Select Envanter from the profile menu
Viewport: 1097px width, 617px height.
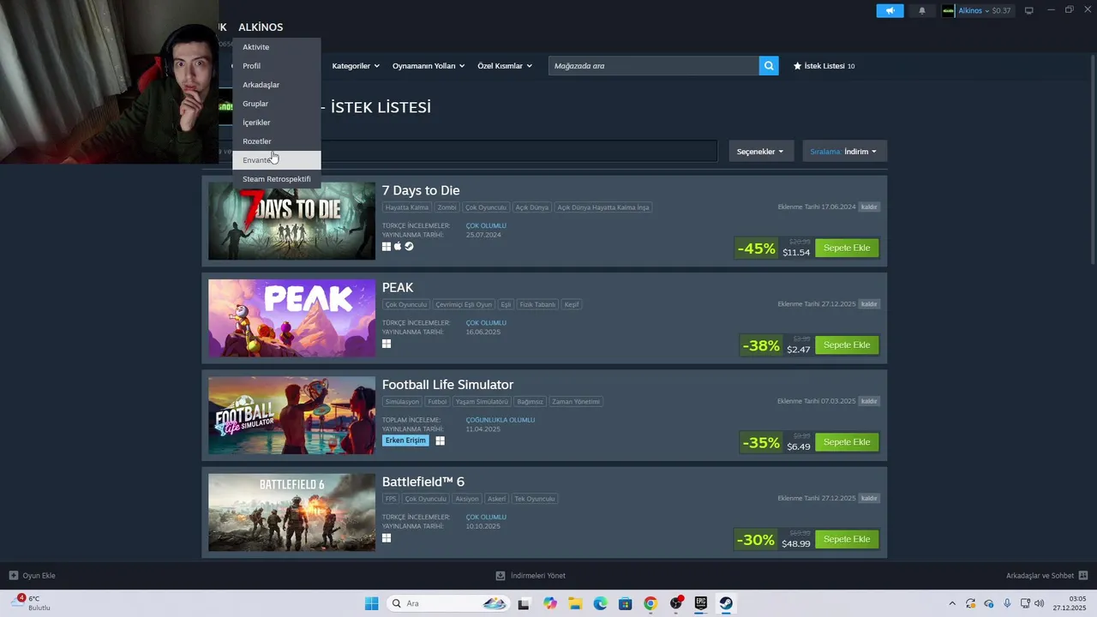click(x=277, y=160)
